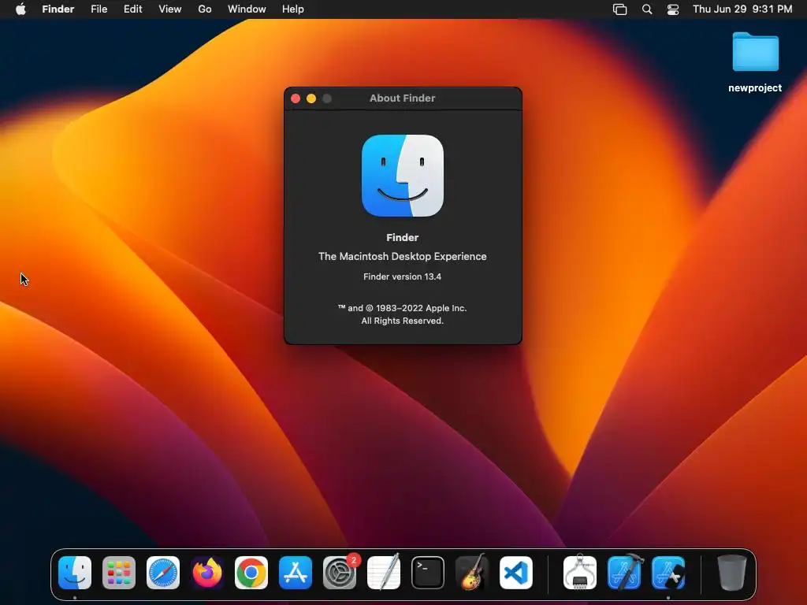
Task: Click the bold "Finder" name label
Action: pyautogui.click(x=403, y=238)
